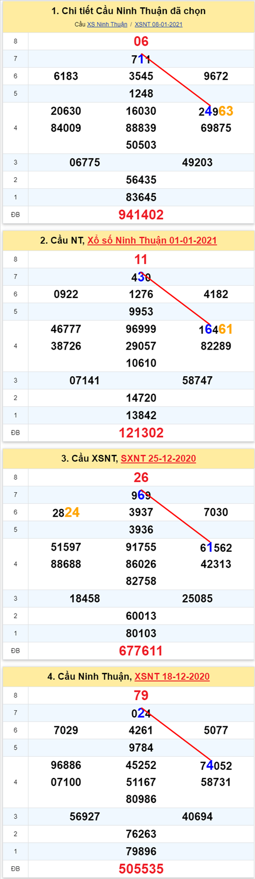Image resolution: width=255 pixels, height=879 pixels.
Task: Click the number 7030
Action: click(216, 512)
